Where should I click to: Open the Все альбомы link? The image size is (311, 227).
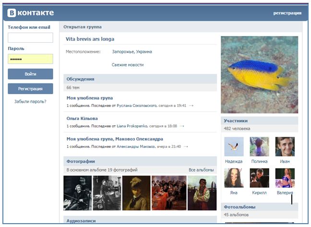tap(201, 170)
